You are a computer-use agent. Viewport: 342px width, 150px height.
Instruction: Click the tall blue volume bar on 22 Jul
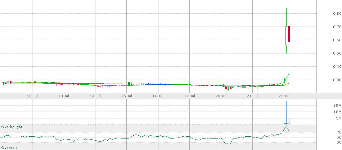[x=287, y=113]
